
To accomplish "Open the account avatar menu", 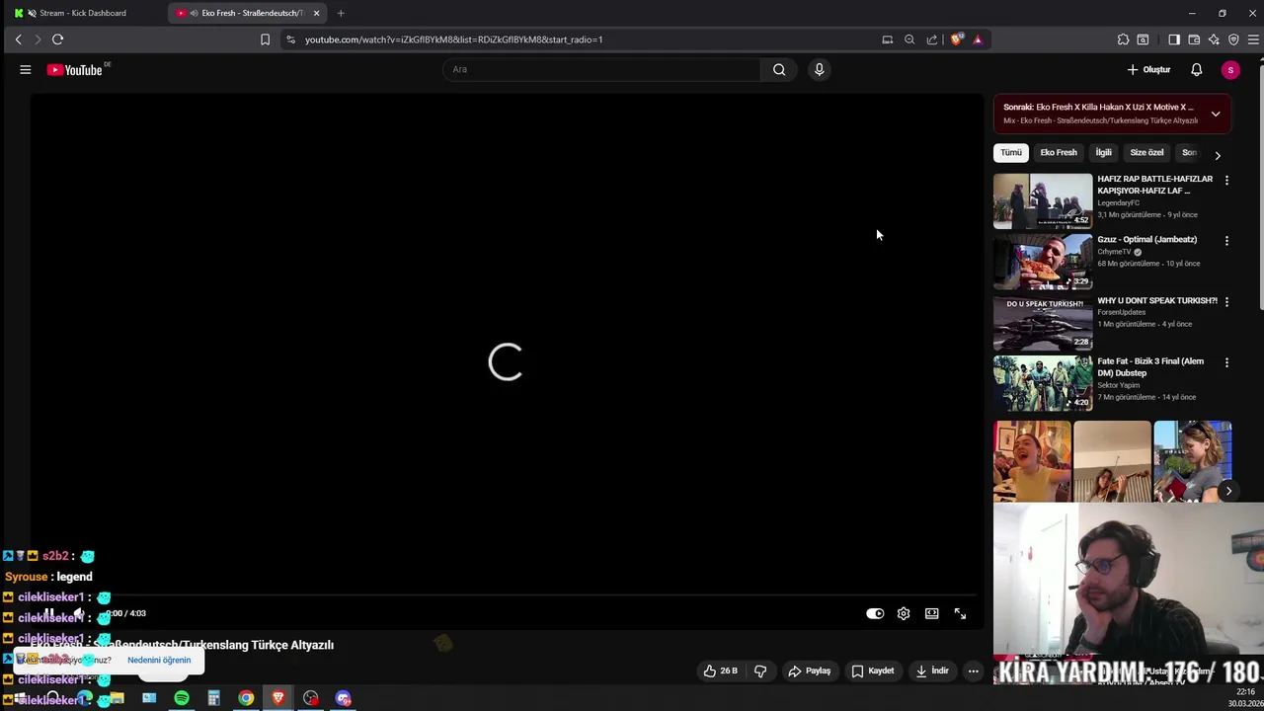I will [x=1230, y=69].
